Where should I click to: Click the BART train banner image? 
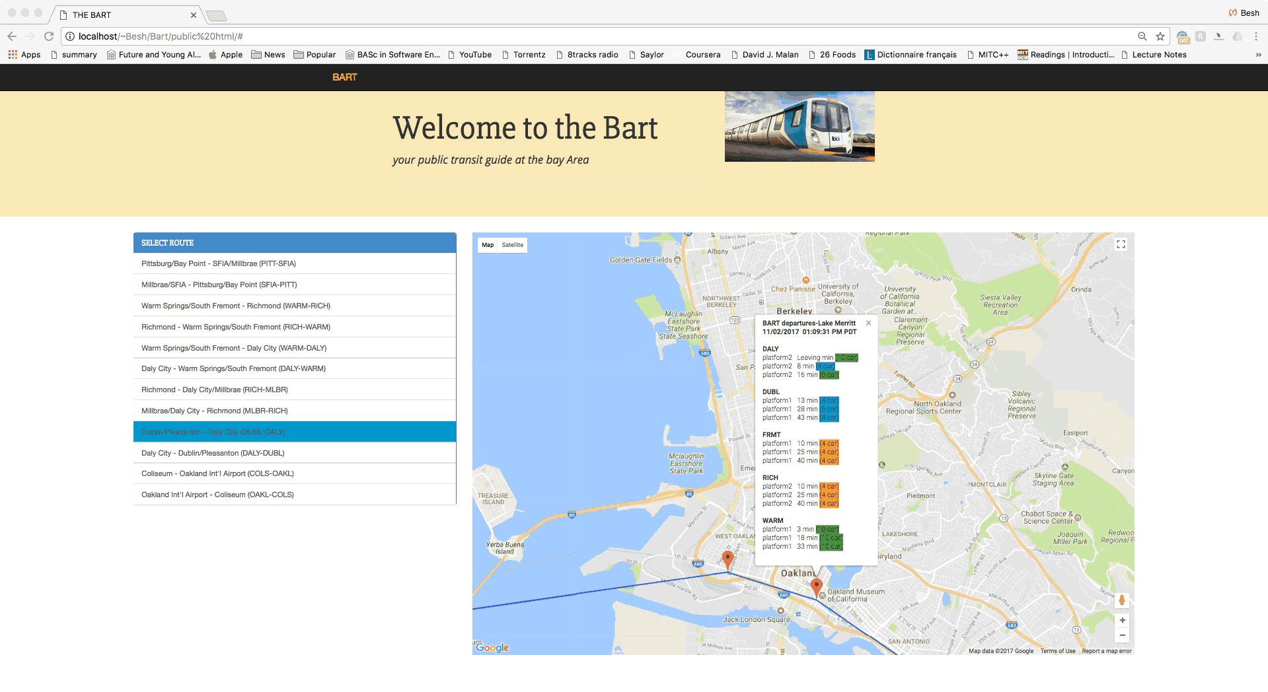click(x=800, y=126)
